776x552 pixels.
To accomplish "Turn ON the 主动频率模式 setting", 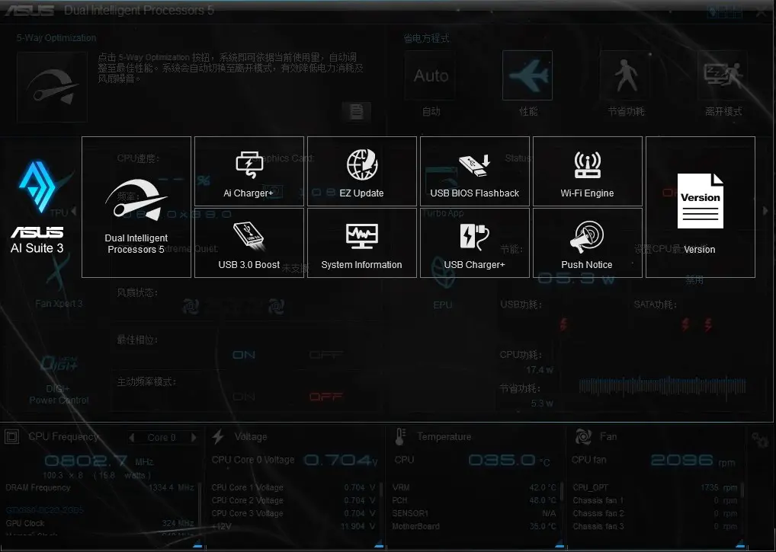I will [x=244, y=397].
